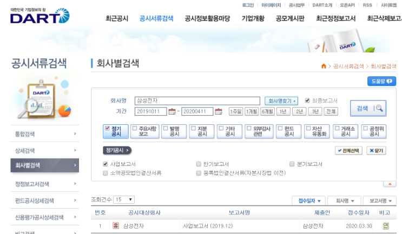Select 회사별검색 sidebar item
Viewport: 402px width, 234px height.
point(44,165)
